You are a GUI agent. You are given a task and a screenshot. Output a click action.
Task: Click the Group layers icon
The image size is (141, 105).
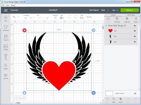(x=108, y=20)
